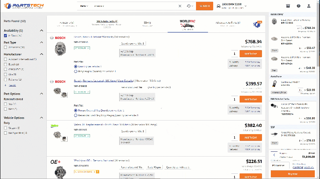Viewport: 320px width, 179px height.
Task: Click the NAPA tensioner thumbnail in cart
Action: pos(274,106)
